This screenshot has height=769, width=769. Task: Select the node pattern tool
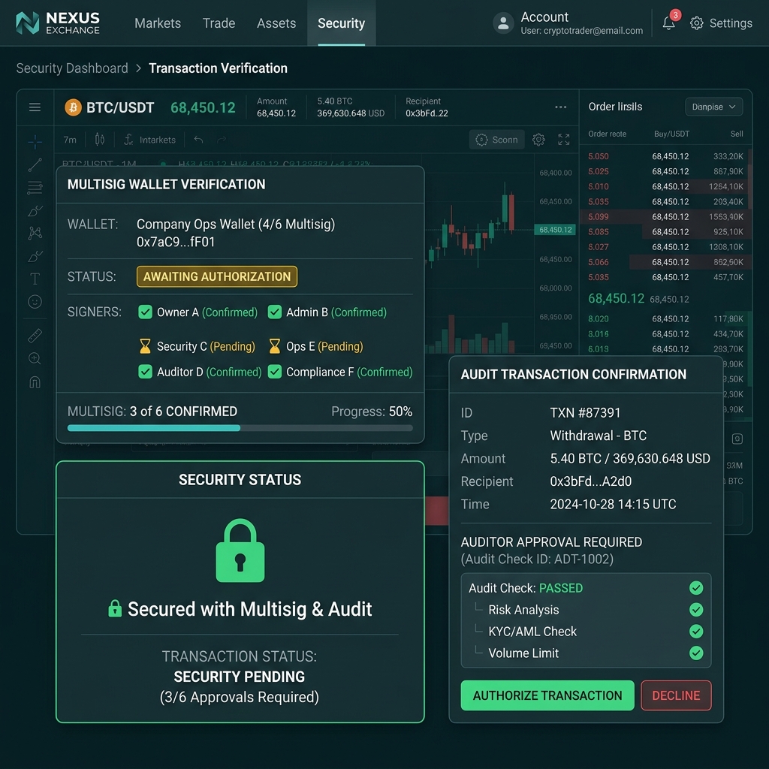35,233
